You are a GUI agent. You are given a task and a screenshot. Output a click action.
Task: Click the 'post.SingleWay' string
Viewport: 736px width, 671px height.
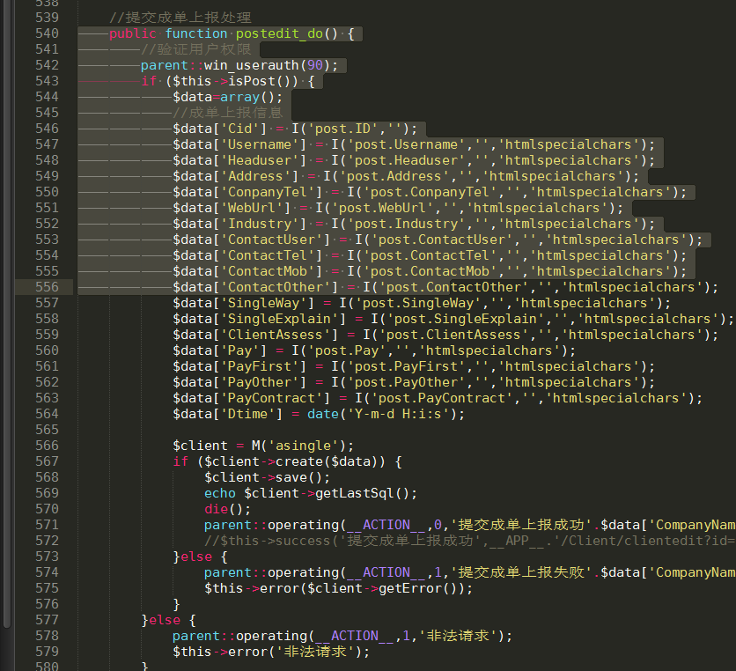422,303
